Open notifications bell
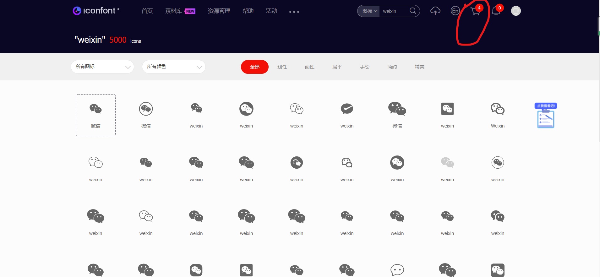The image size is (600, 277). [x=496, y=11]
